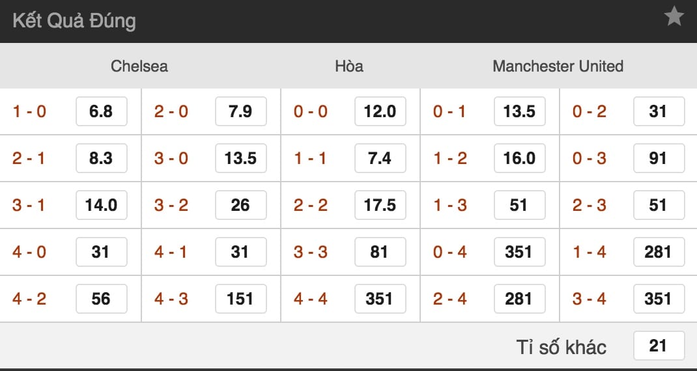Pick the 151 odds for 4 - 3
Image resolution: width=697 pixels, height=371 pixels.
pyautogui.click(x=240, y=299)
